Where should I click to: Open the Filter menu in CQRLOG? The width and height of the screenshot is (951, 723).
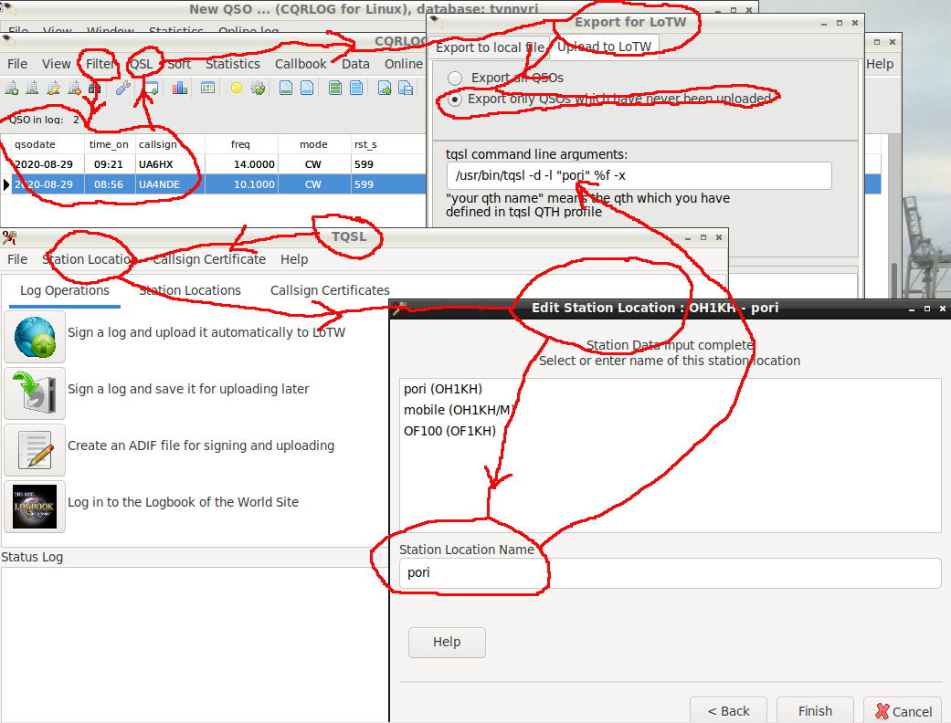pos(100,64)
